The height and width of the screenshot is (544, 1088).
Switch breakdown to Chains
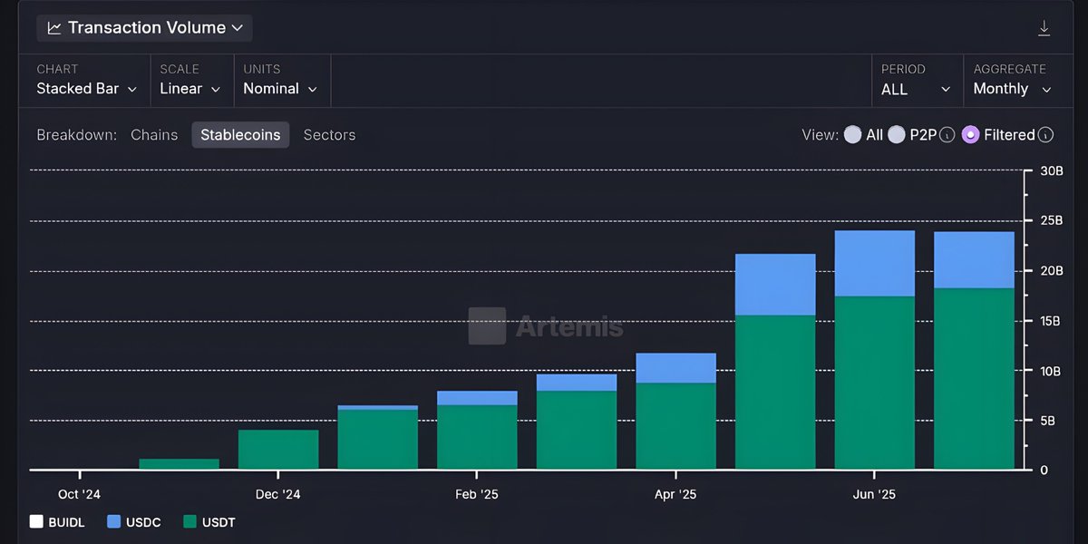(154, 135)
